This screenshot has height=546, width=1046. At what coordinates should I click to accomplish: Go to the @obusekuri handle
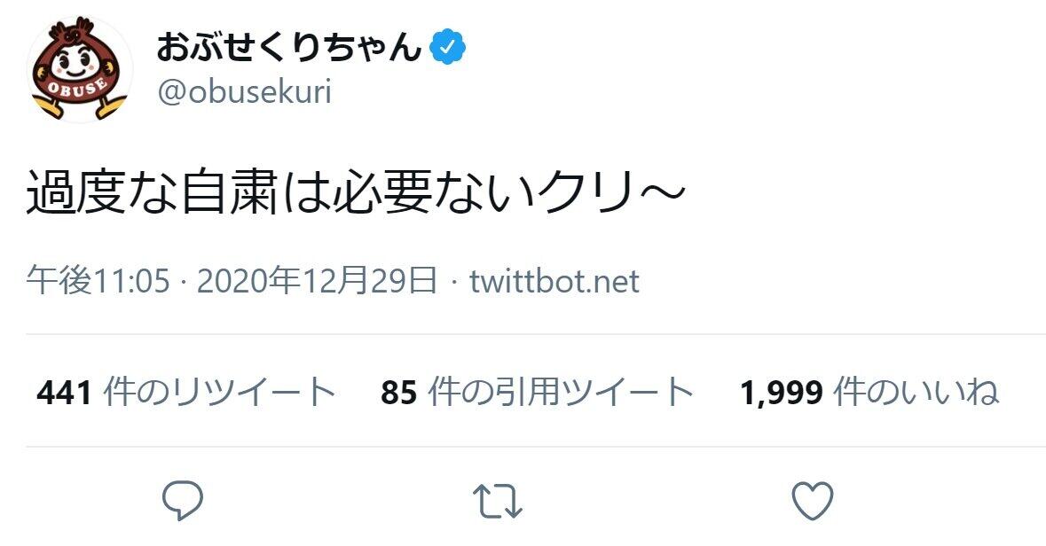point(243,91)
